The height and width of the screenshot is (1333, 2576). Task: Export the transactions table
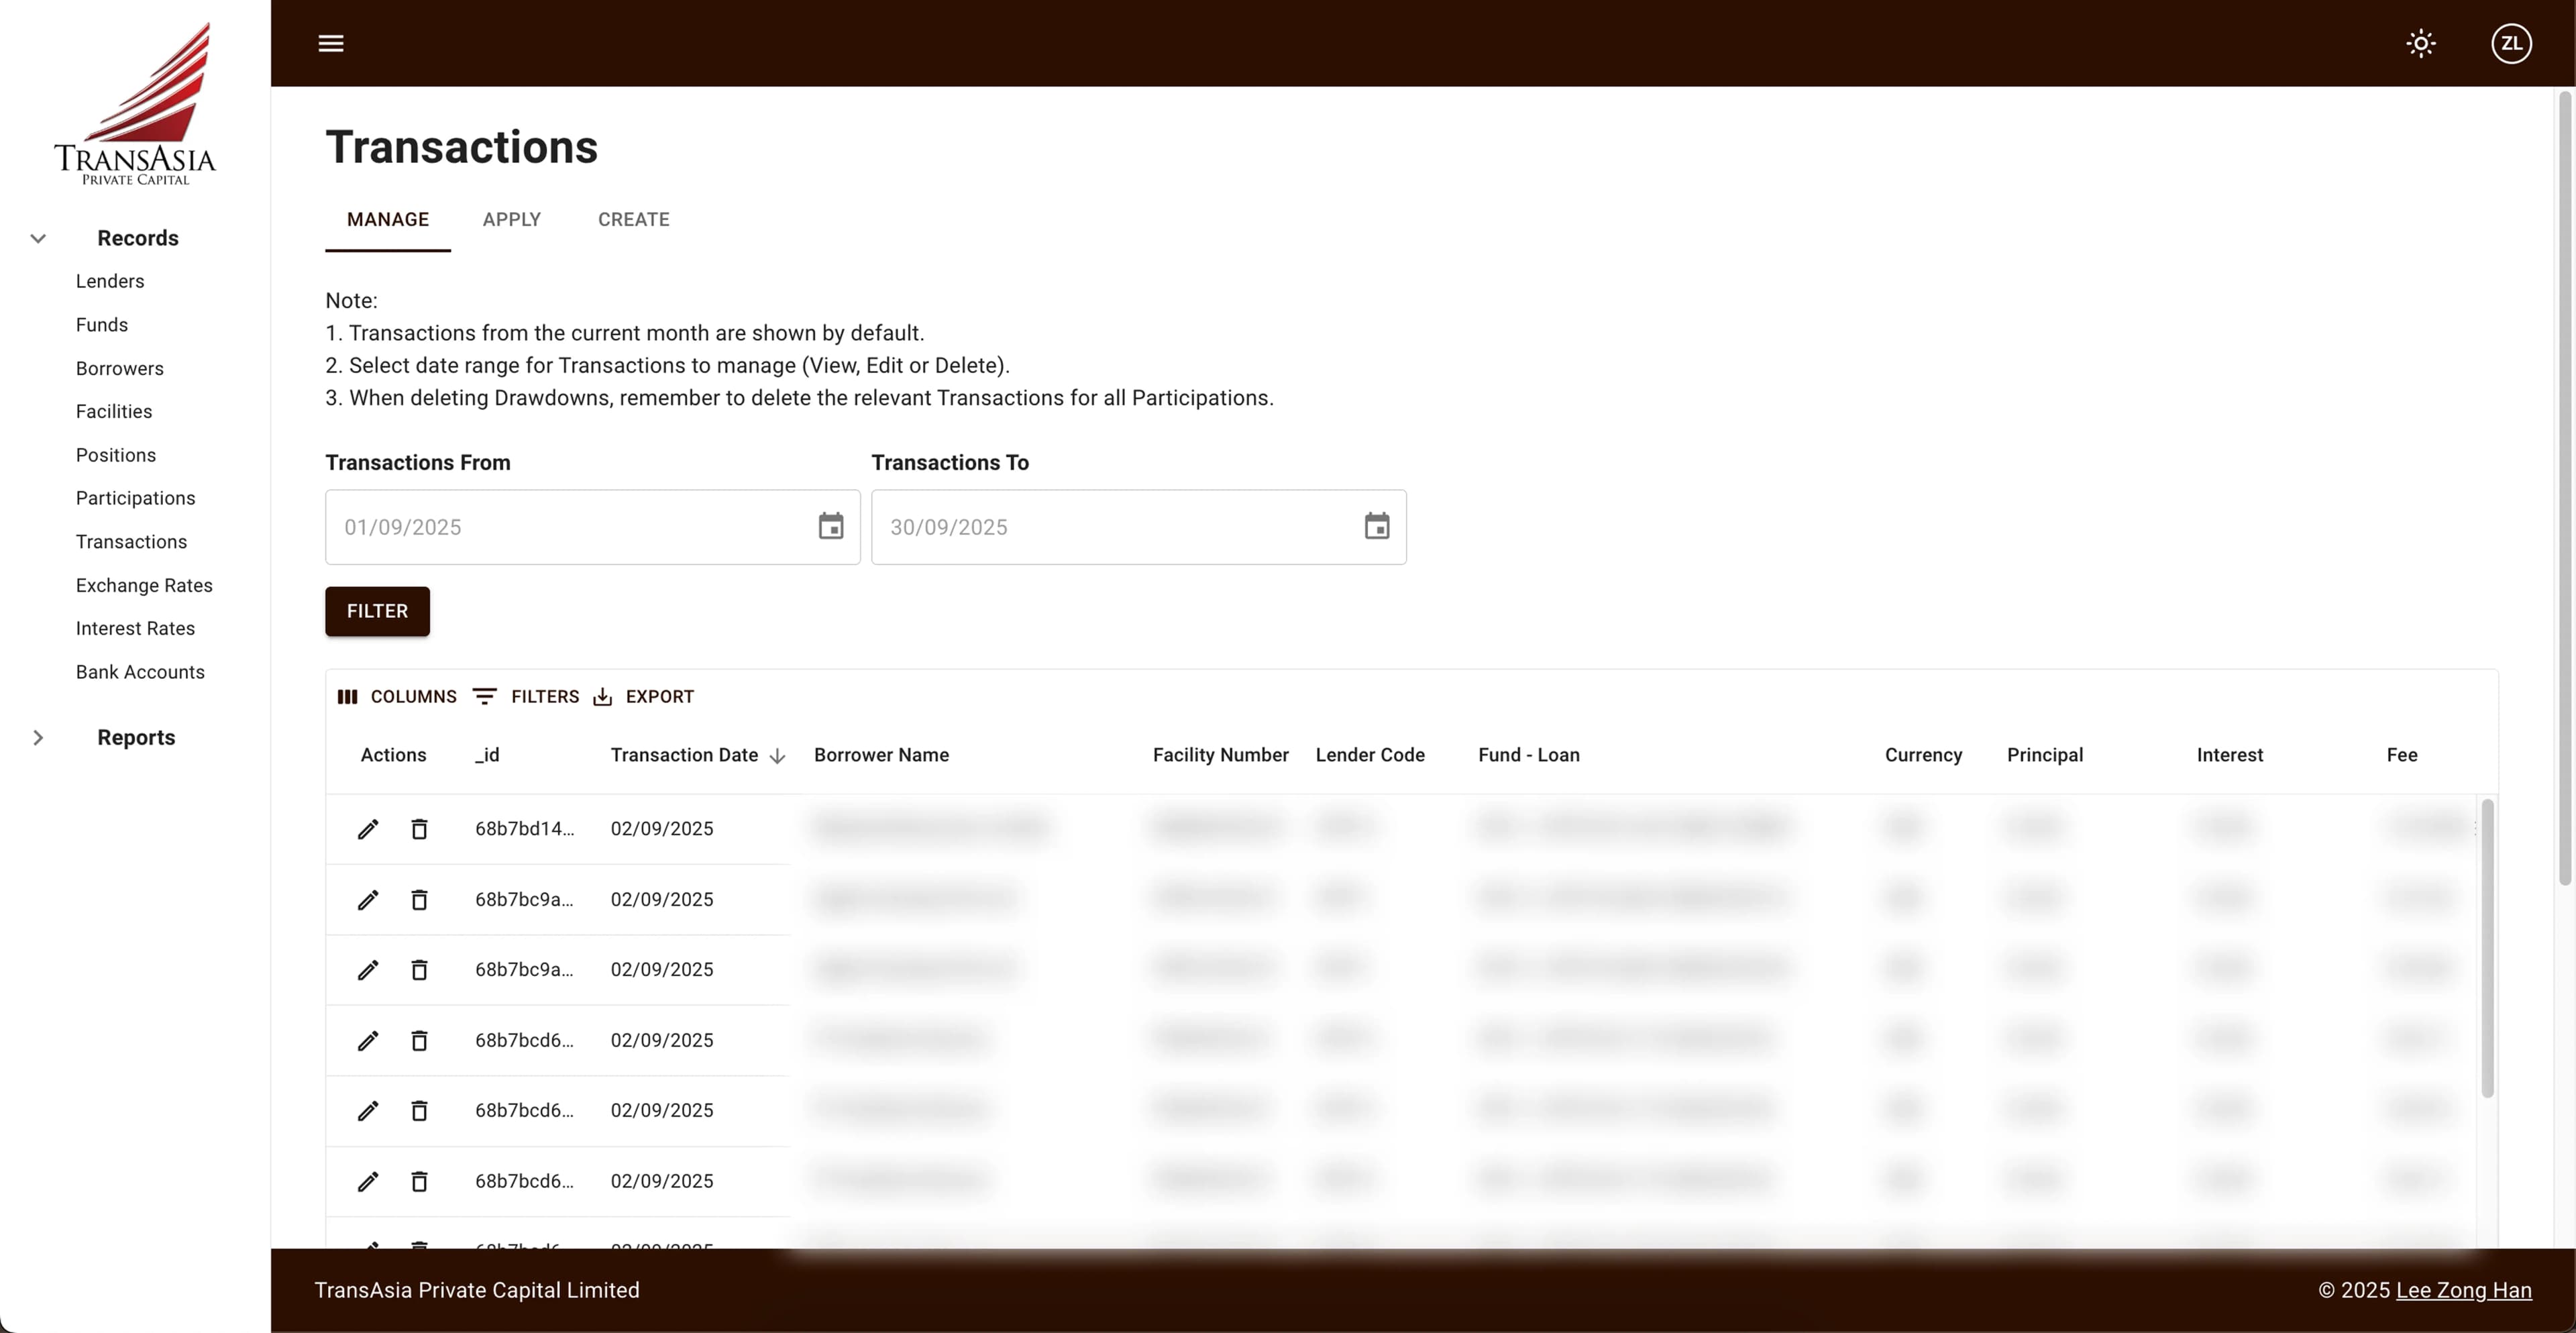(643, 696)
